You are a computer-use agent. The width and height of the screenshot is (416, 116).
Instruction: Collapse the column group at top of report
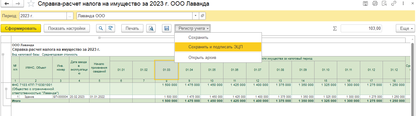pyautogui.click(x=99, y=38)
